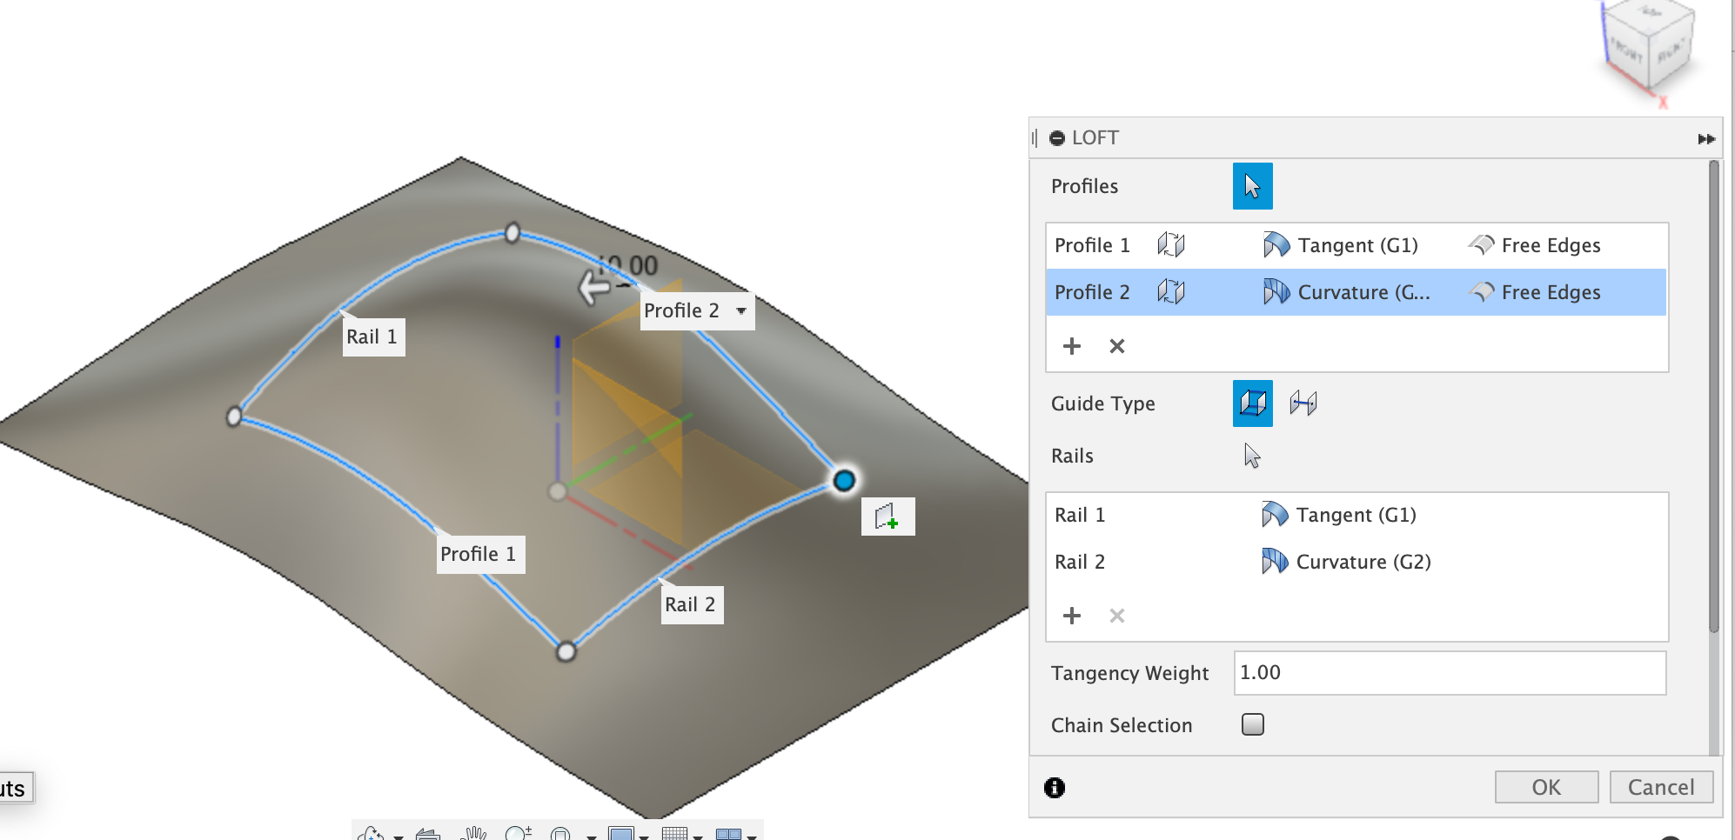The height and width of the screenshot is (840, 1735).
Task: Collapse the LOFT dialog with minus icon
Action: [x=1057, y=137]
